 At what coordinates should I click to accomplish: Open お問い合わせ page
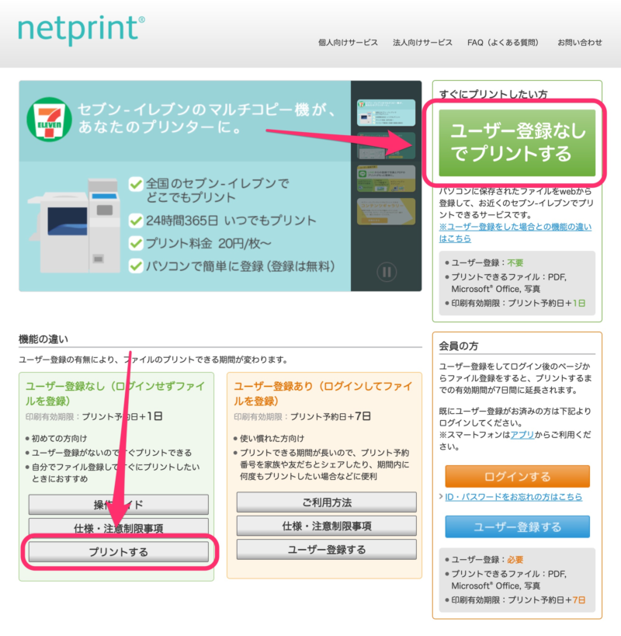click(580, 43)
